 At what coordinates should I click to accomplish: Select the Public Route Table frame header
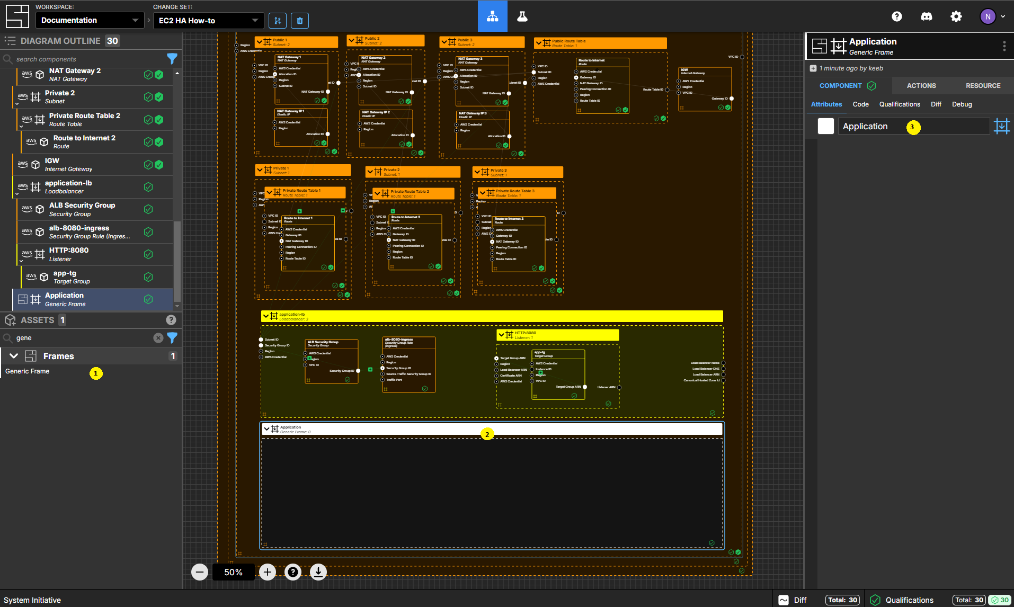tap(601, 43)
